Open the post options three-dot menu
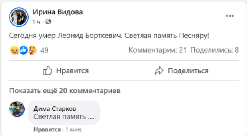This screenshot has width=247, height=135. click(229, 16)
